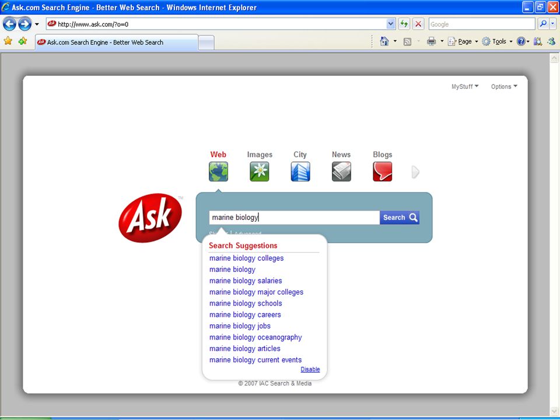Click the Ask logo
This screenshot has width=560, height=420.
coord(150,218)
